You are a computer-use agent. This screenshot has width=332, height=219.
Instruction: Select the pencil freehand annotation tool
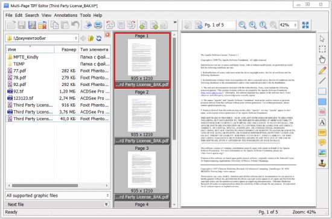click(x=322, y=70)
